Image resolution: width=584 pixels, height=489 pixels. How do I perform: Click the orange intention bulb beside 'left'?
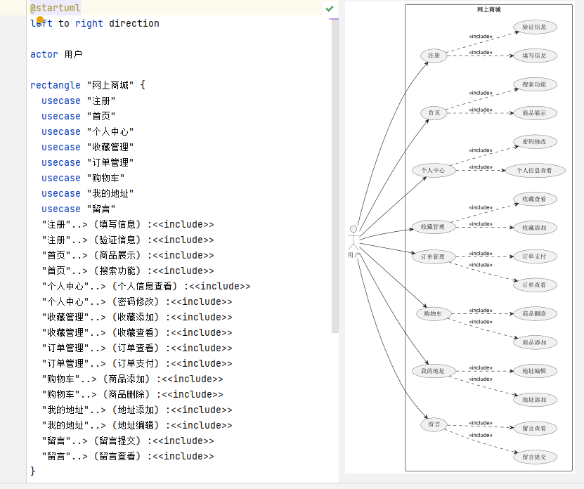pos(40,20)
